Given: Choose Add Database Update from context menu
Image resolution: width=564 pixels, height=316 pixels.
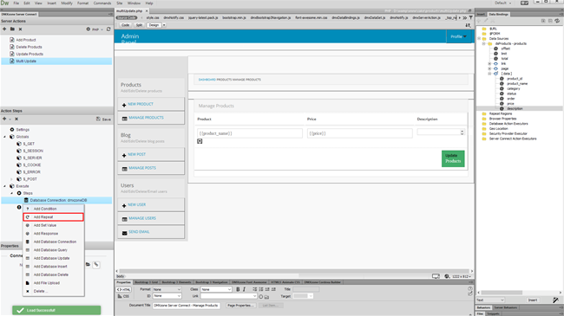Looking at the screenshot, I should pos(53,258).
